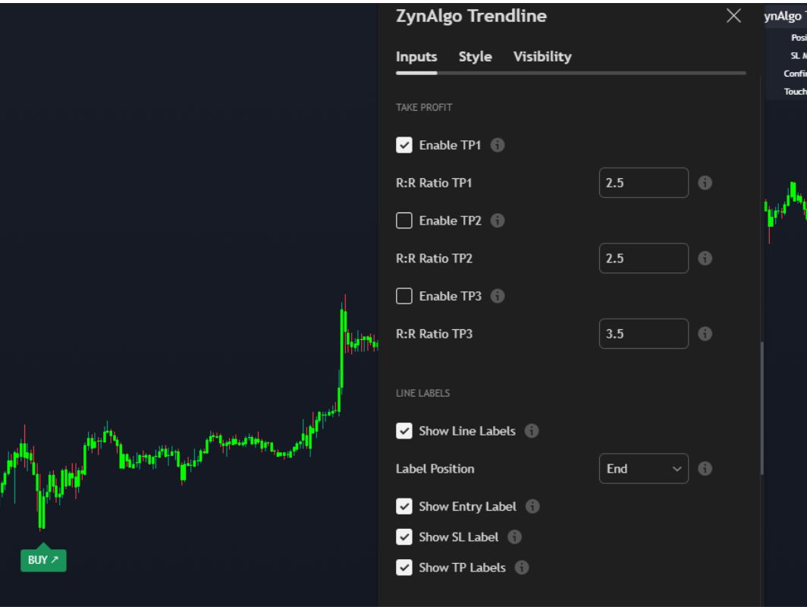Close the ZynAlgo Trendline settings dialog

tap(733, 17)
